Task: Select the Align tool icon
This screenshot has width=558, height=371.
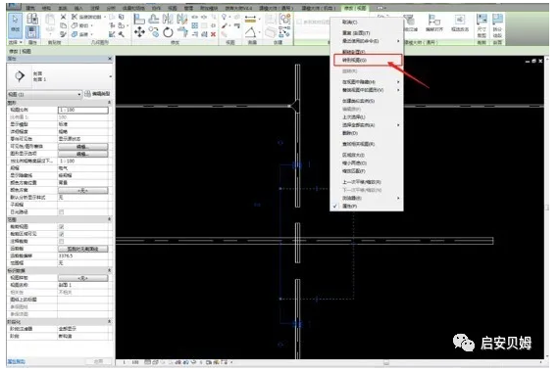Action: pyautogui.click(x=139, y=19)
